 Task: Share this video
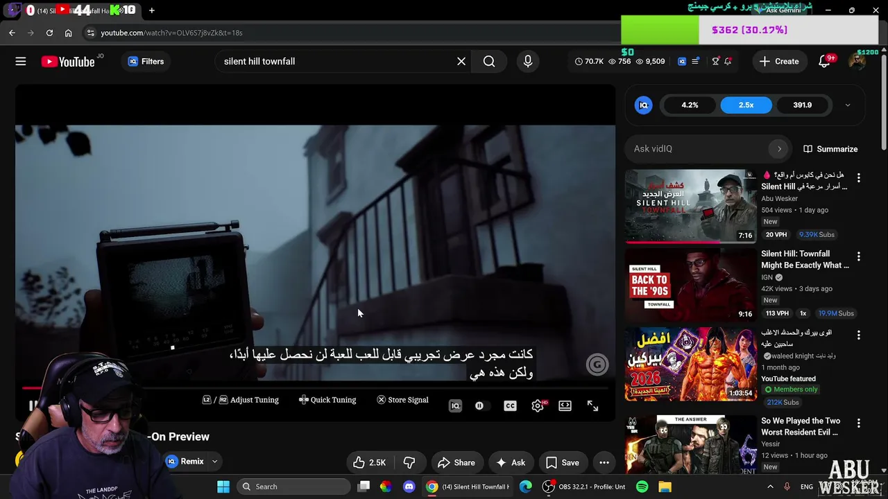tap(456, 463)
